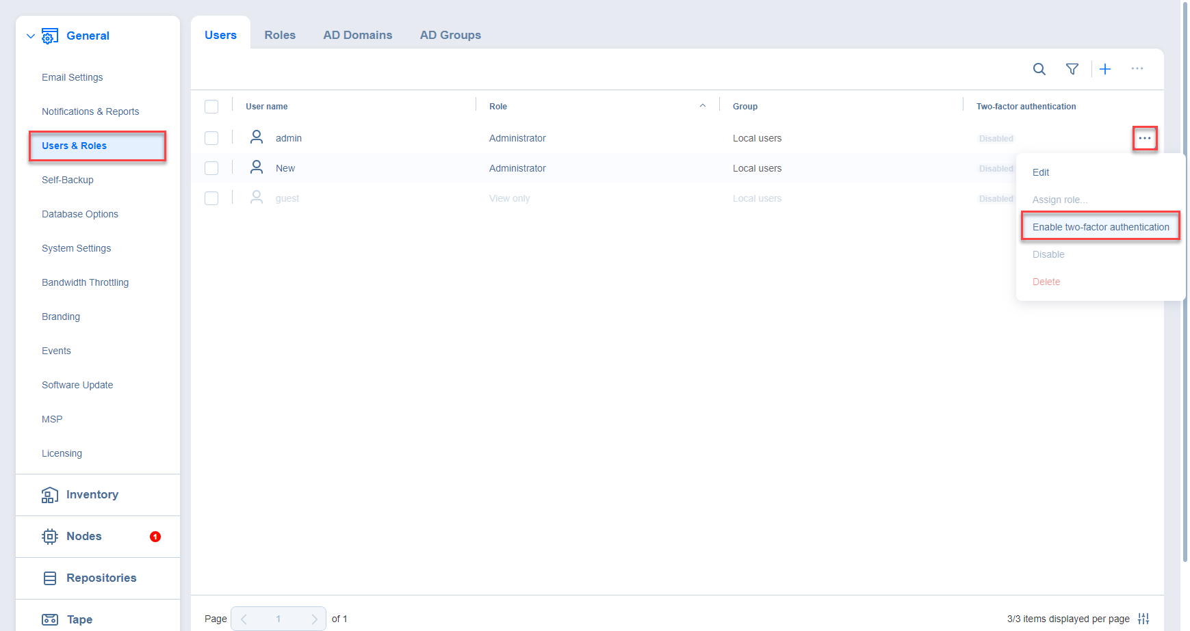The image size is (1190, 631).
Task: Go to next page arrow
Action: pos(314,619)
